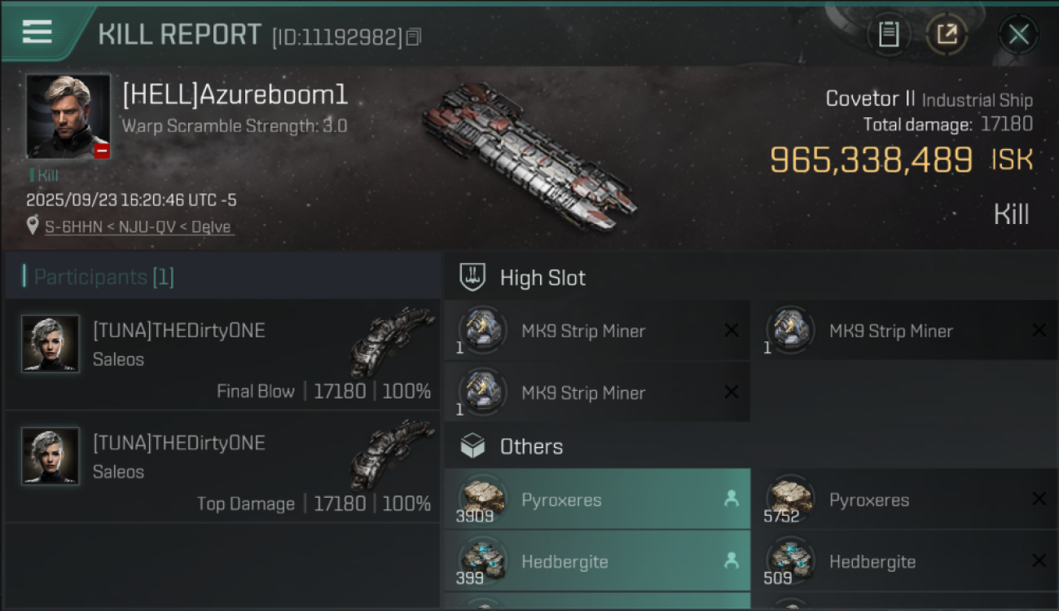Viewport: 1059px width, 611px height.
Task: Select the dropped Pyroxeres 3909 stack
Action: [x=597, y=499]
